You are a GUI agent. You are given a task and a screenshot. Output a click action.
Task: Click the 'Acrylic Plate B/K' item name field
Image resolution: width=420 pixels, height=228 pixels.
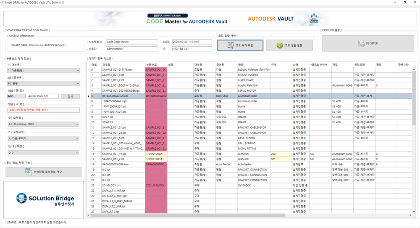pos(43,96)
